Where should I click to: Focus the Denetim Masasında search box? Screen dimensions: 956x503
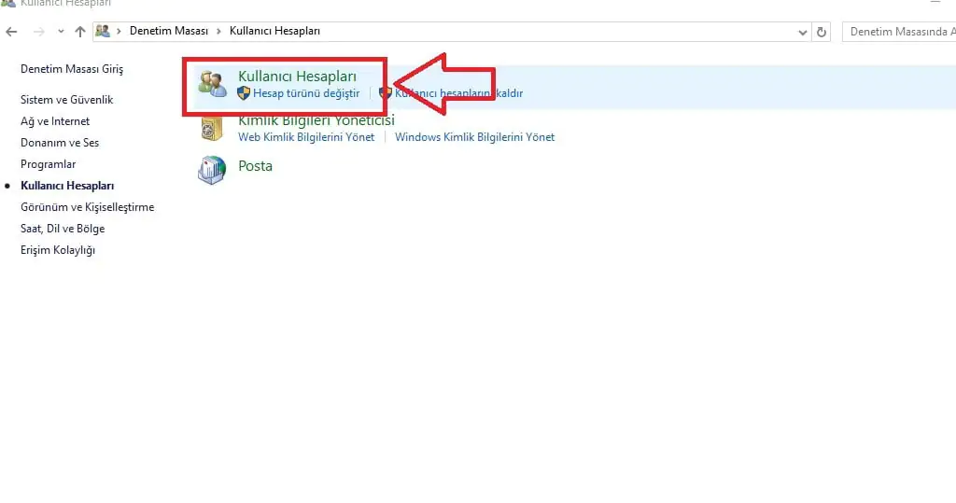(x=899, y=32)
